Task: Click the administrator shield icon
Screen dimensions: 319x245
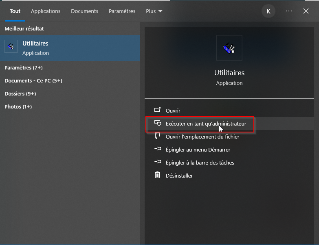Action: [x=158, y=123]
